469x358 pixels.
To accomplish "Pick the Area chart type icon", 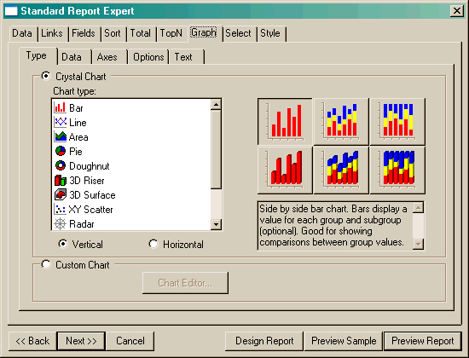I will tap(61, 136).
